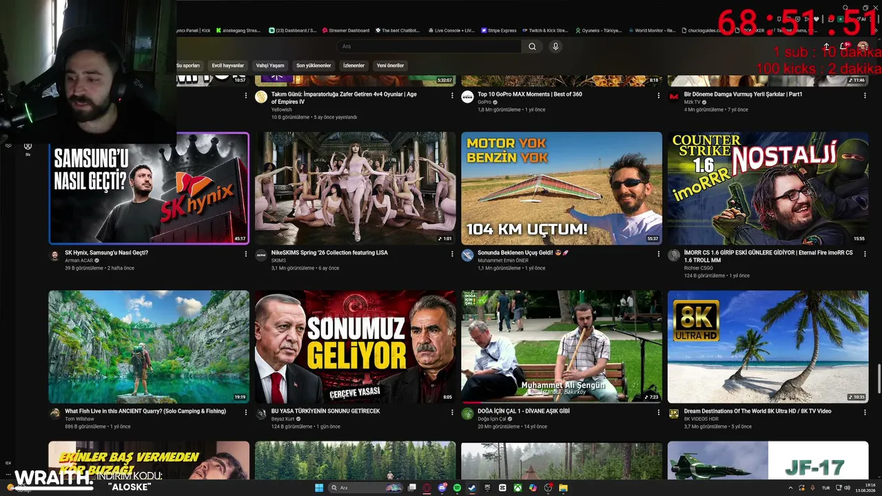Click in the YouTube 'Ara' search field

click(429, 46)
